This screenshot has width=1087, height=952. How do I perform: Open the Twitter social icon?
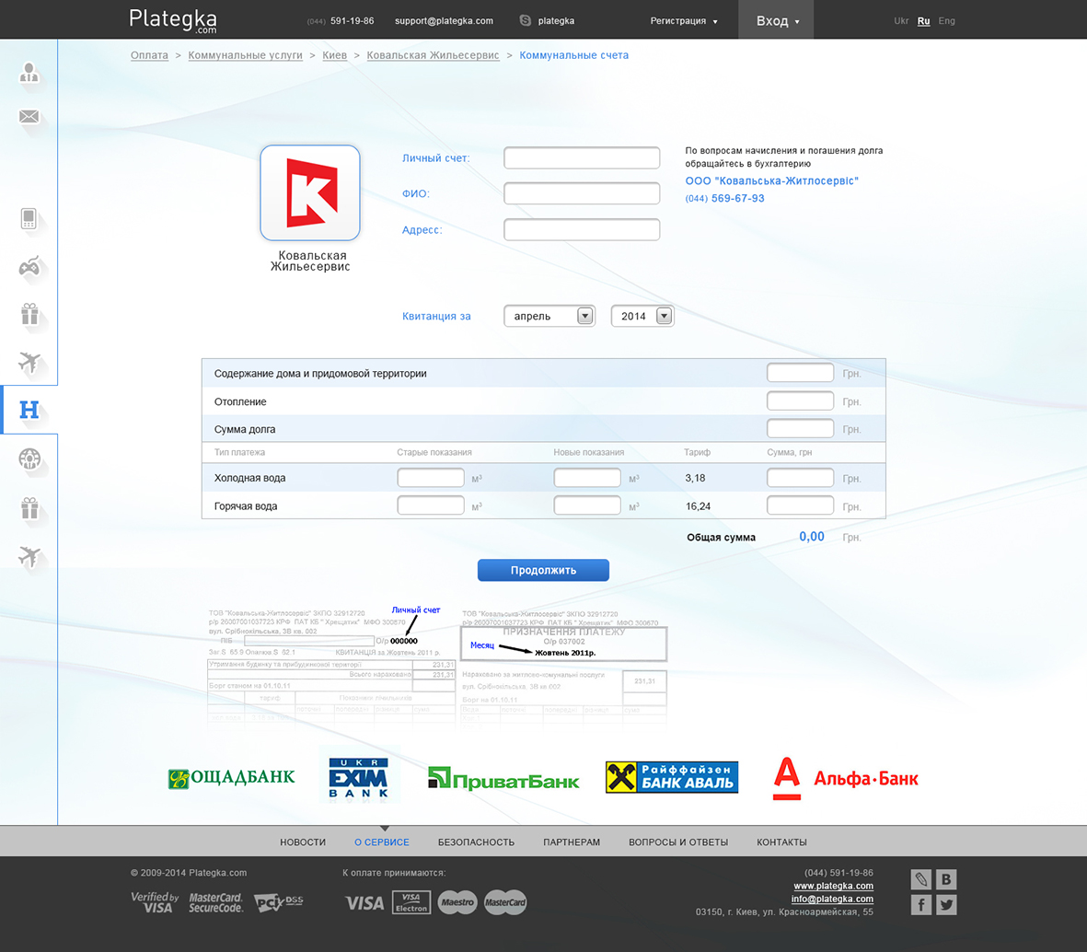[x=946, y=905]
